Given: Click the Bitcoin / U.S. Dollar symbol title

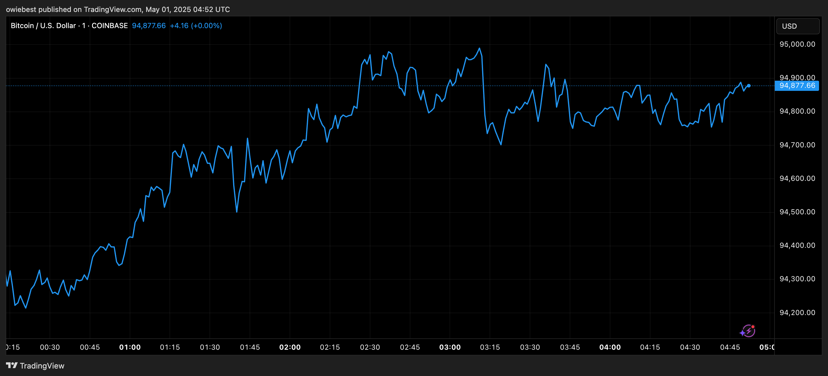Looking at the screenshot, I should [x=43, y=26].
